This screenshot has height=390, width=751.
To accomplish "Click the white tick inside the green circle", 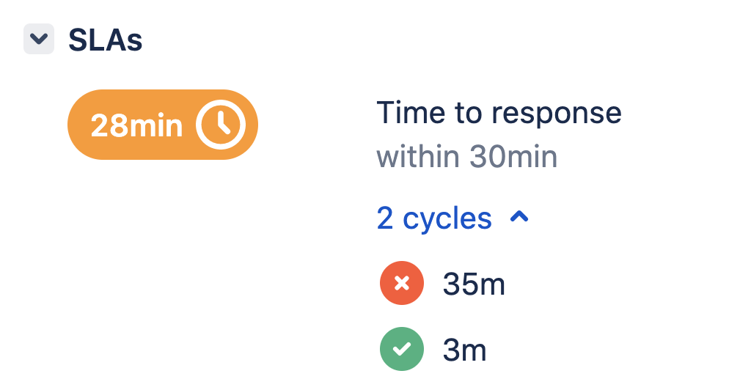I will coord(402,349).
